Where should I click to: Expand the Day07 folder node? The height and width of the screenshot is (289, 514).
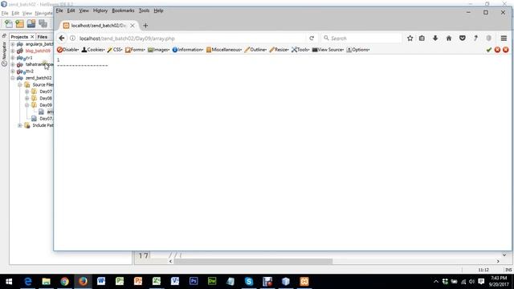pyautogui.click(x=27, y=92)
